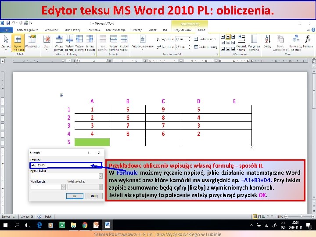Toggle Wyświetl linie siatki gridlines button
The height and width of the screenshot is (237, 316).
18,43
